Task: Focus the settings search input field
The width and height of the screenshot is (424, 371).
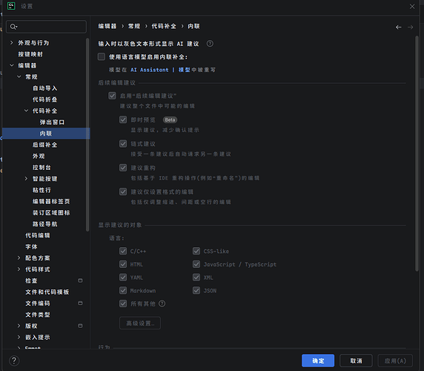Action: pos(46,27)
